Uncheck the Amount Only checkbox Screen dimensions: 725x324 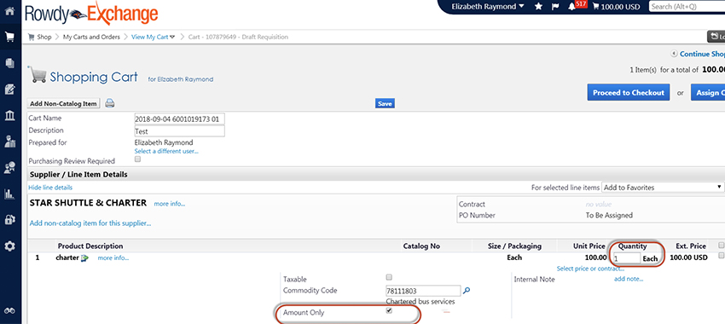pos(389,311)
